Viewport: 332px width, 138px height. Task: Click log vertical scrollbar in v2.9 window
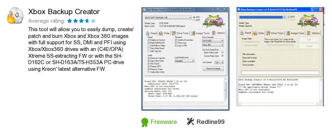(x=225, y=89)
